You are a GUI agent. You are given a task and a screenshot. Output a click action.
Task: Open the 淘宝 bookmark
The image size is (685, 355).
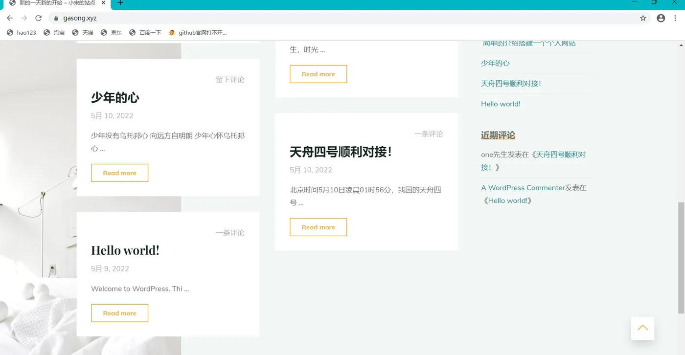coord(54,33)
